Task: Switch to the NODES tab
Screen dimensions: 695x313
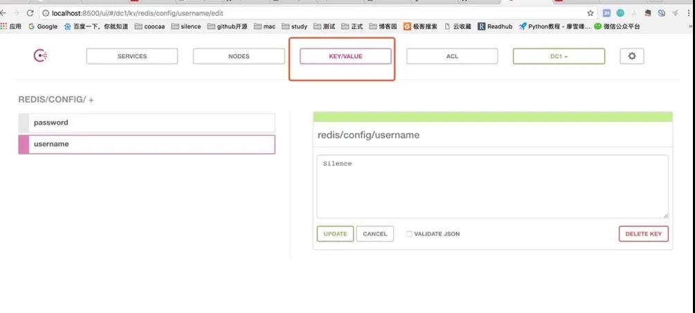Action: pyautogui.click(x=239, y=56)
